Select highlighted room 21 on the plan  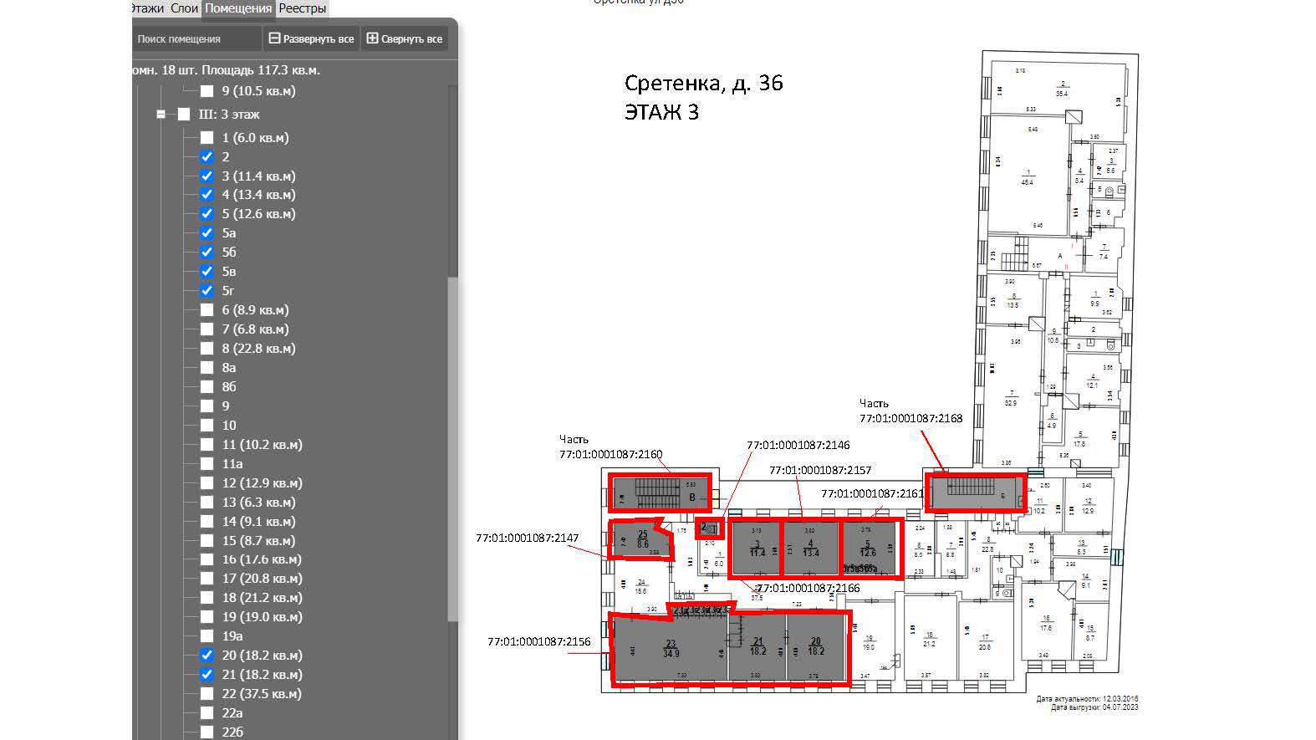coord(757,648)
